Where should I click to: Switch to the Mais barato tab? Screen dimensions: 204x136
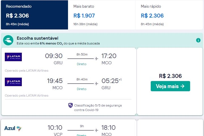[102, 15]
